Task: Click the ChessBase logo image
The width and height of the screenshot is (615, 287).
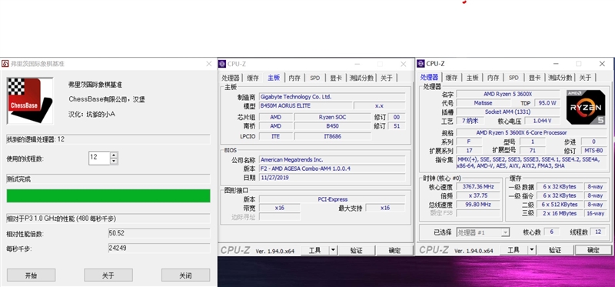Action: pos(30,101)
